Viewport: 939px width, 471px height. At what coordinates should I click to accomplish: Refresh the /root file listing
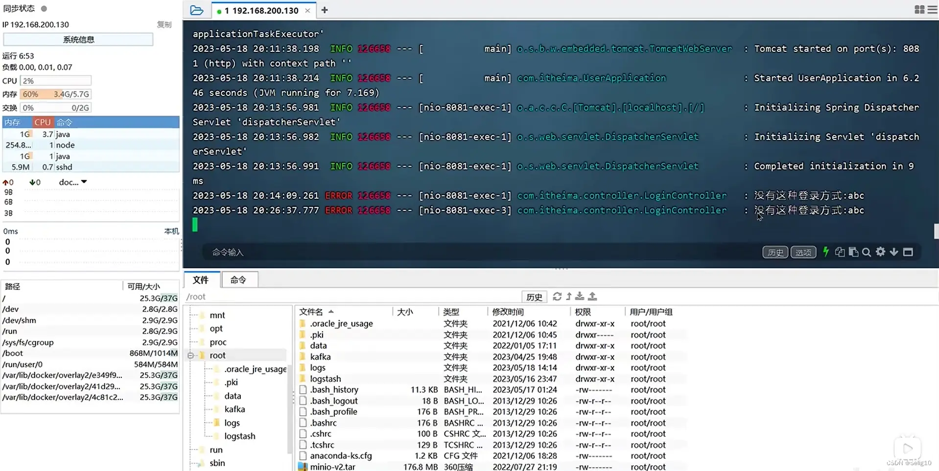click(x=557, y=296)
